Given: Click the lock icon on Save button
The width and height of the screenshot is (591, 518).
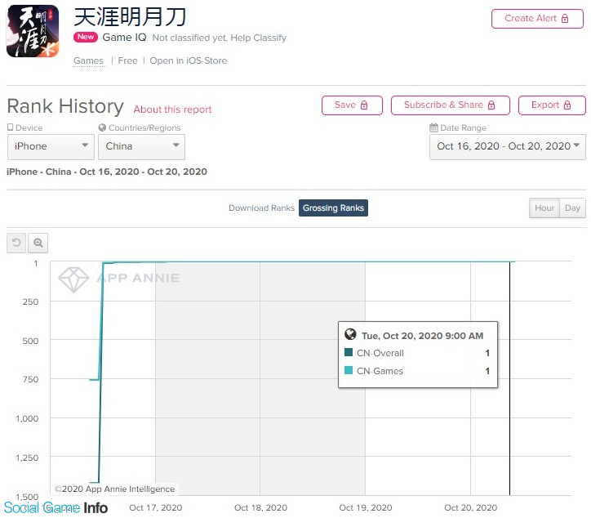Looking at the screenshot, I should (x=364, y=105).
